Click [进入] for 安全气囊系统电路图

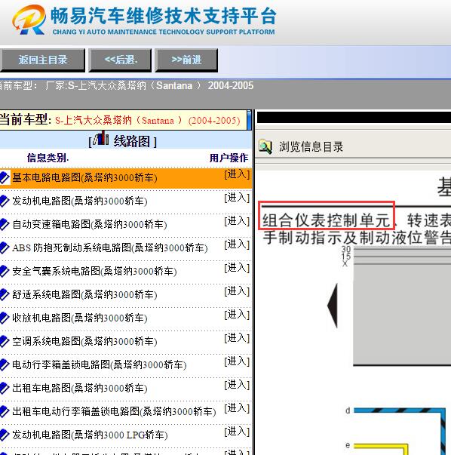click(237, 268)
